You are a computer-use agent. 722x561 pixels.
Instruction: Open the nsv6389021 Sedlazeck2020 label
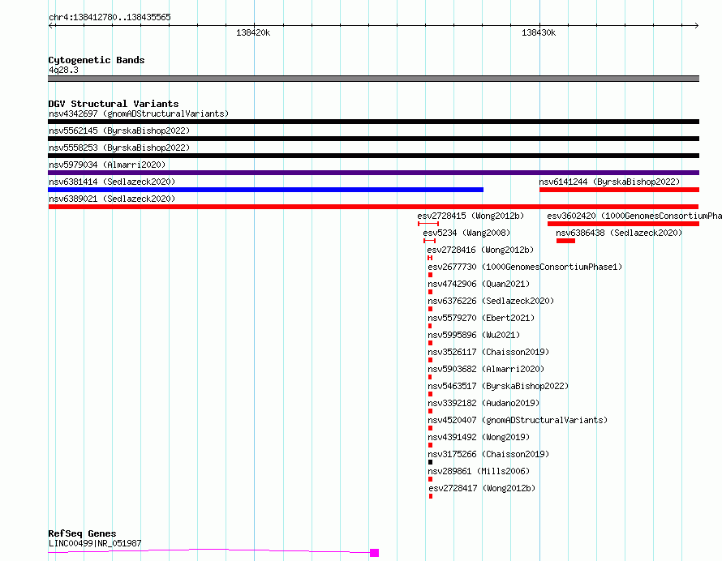coord(112,199)
